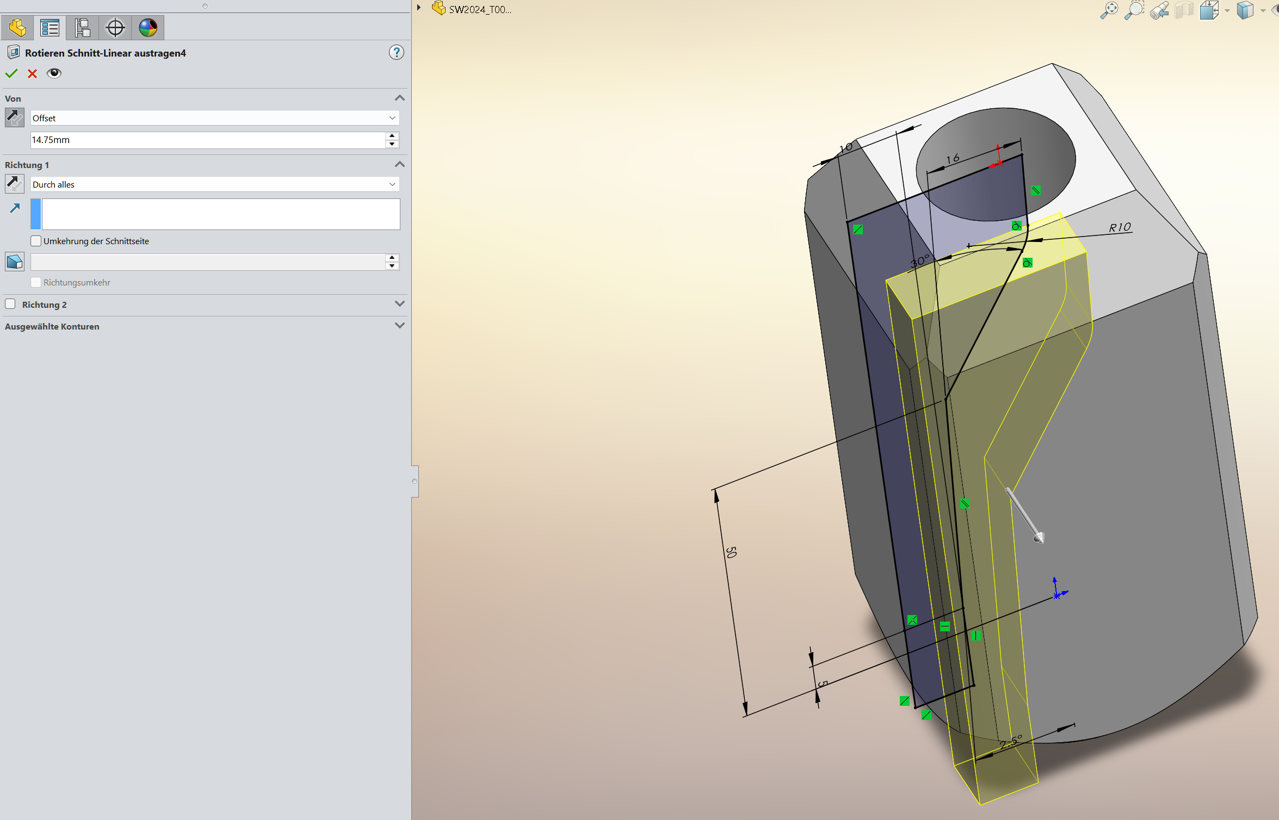Click the draft on/off icon

point(15,262)
